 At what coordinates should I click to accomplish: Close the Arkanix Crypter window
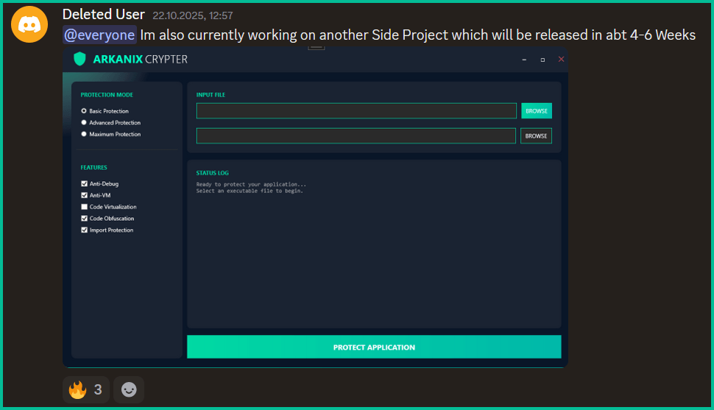tap(561, 59)
